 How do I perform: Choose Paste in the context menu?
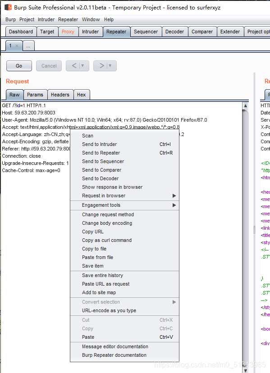[x=124, y=337]
